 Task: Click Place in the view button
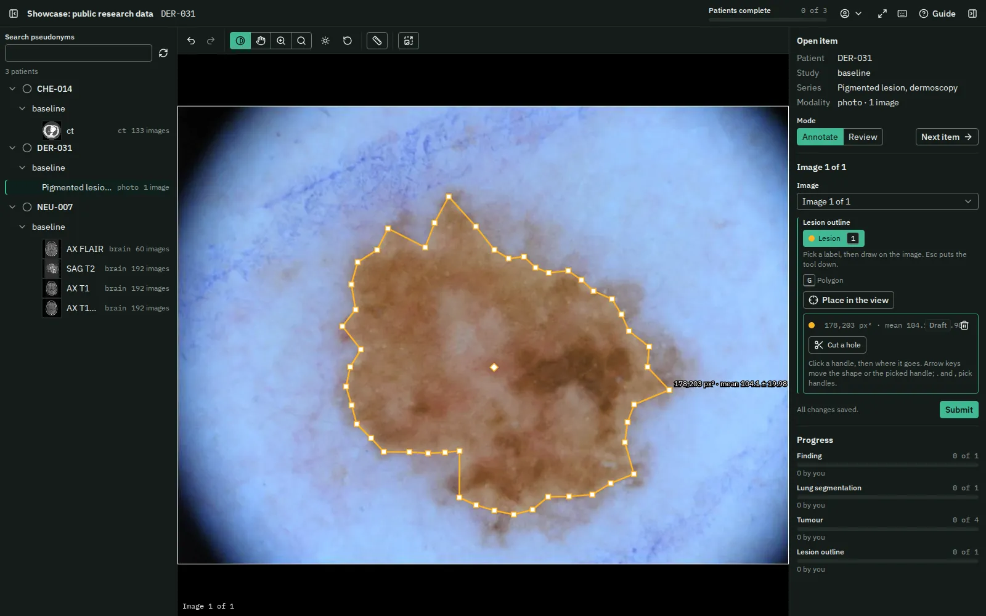coord(849,300)
